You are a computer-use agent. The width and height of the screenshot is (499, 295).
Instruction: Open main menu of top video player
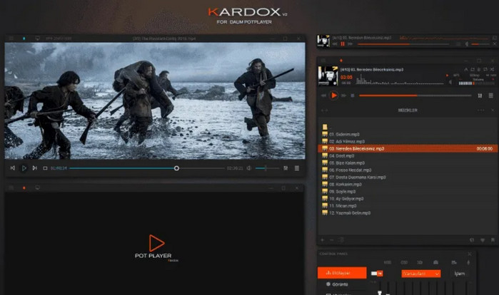pos(11,38)
